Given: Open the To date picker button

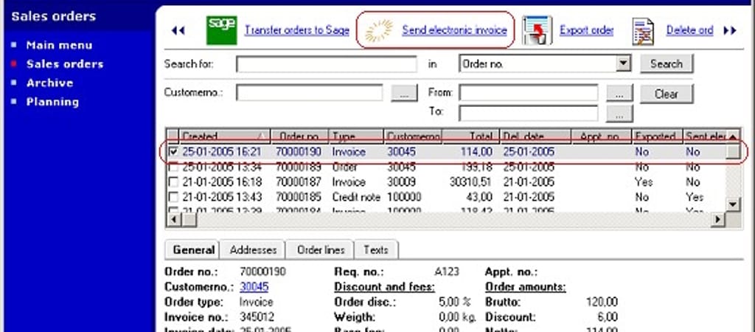Looking at the screenshot, I should point(619,113).
